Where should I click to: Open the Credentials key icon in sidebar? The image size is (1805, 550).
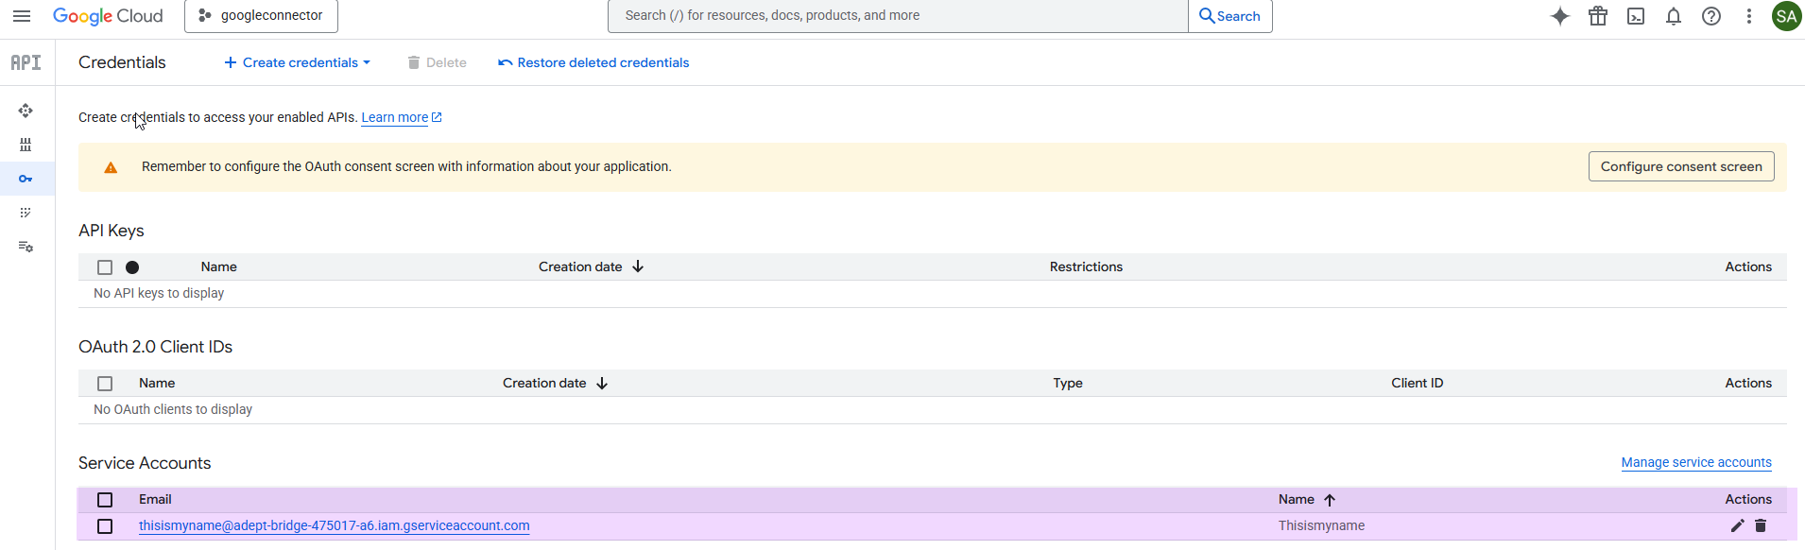(x=26, y=179)
